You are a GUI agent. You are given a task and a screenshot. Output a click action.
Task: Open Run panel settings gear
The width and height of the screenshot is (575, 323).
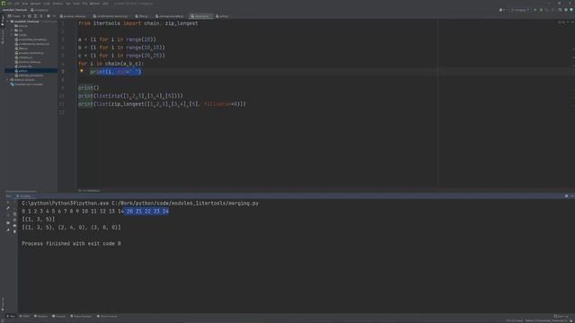(566, 196)
